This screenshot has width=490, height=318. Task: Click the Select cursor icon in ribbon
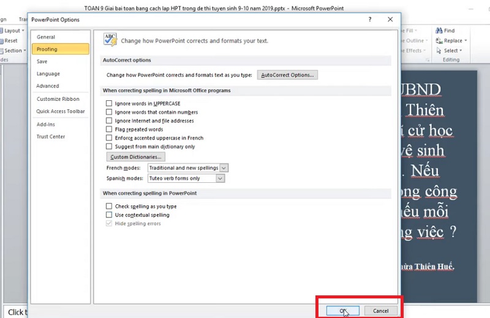pos(439,51)
